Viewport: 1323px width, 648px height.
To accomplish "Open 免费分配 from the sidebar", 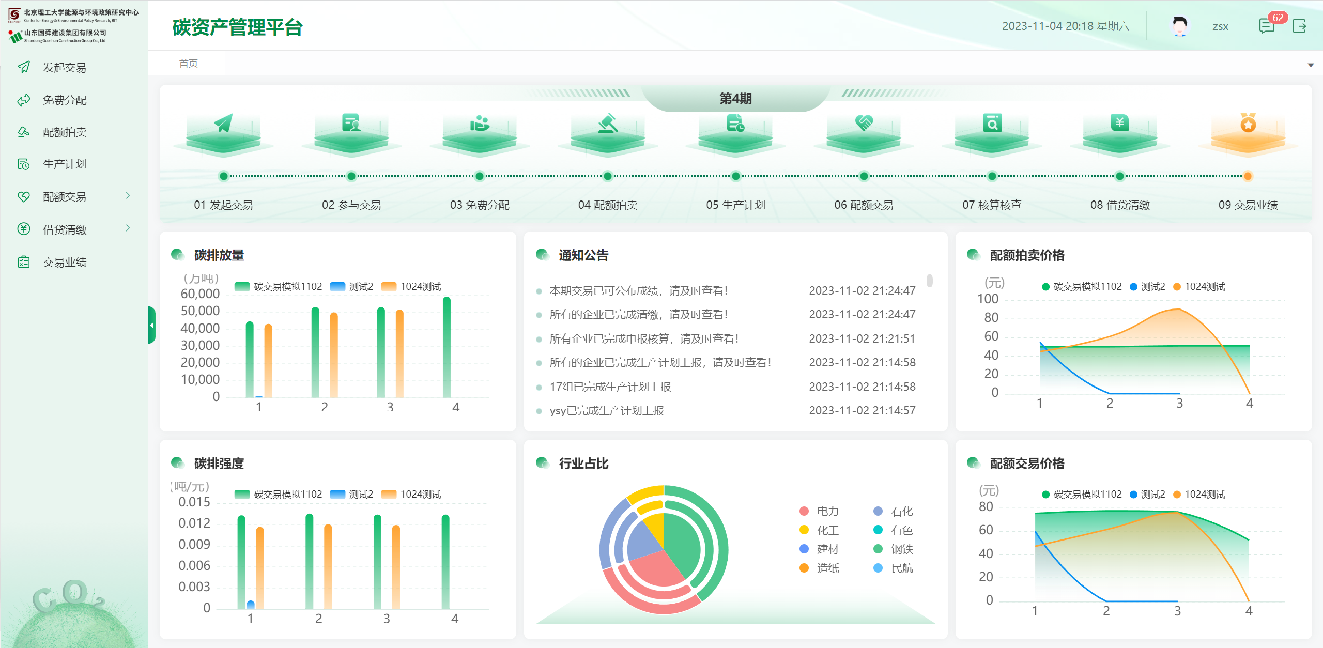I will point(65,100).
